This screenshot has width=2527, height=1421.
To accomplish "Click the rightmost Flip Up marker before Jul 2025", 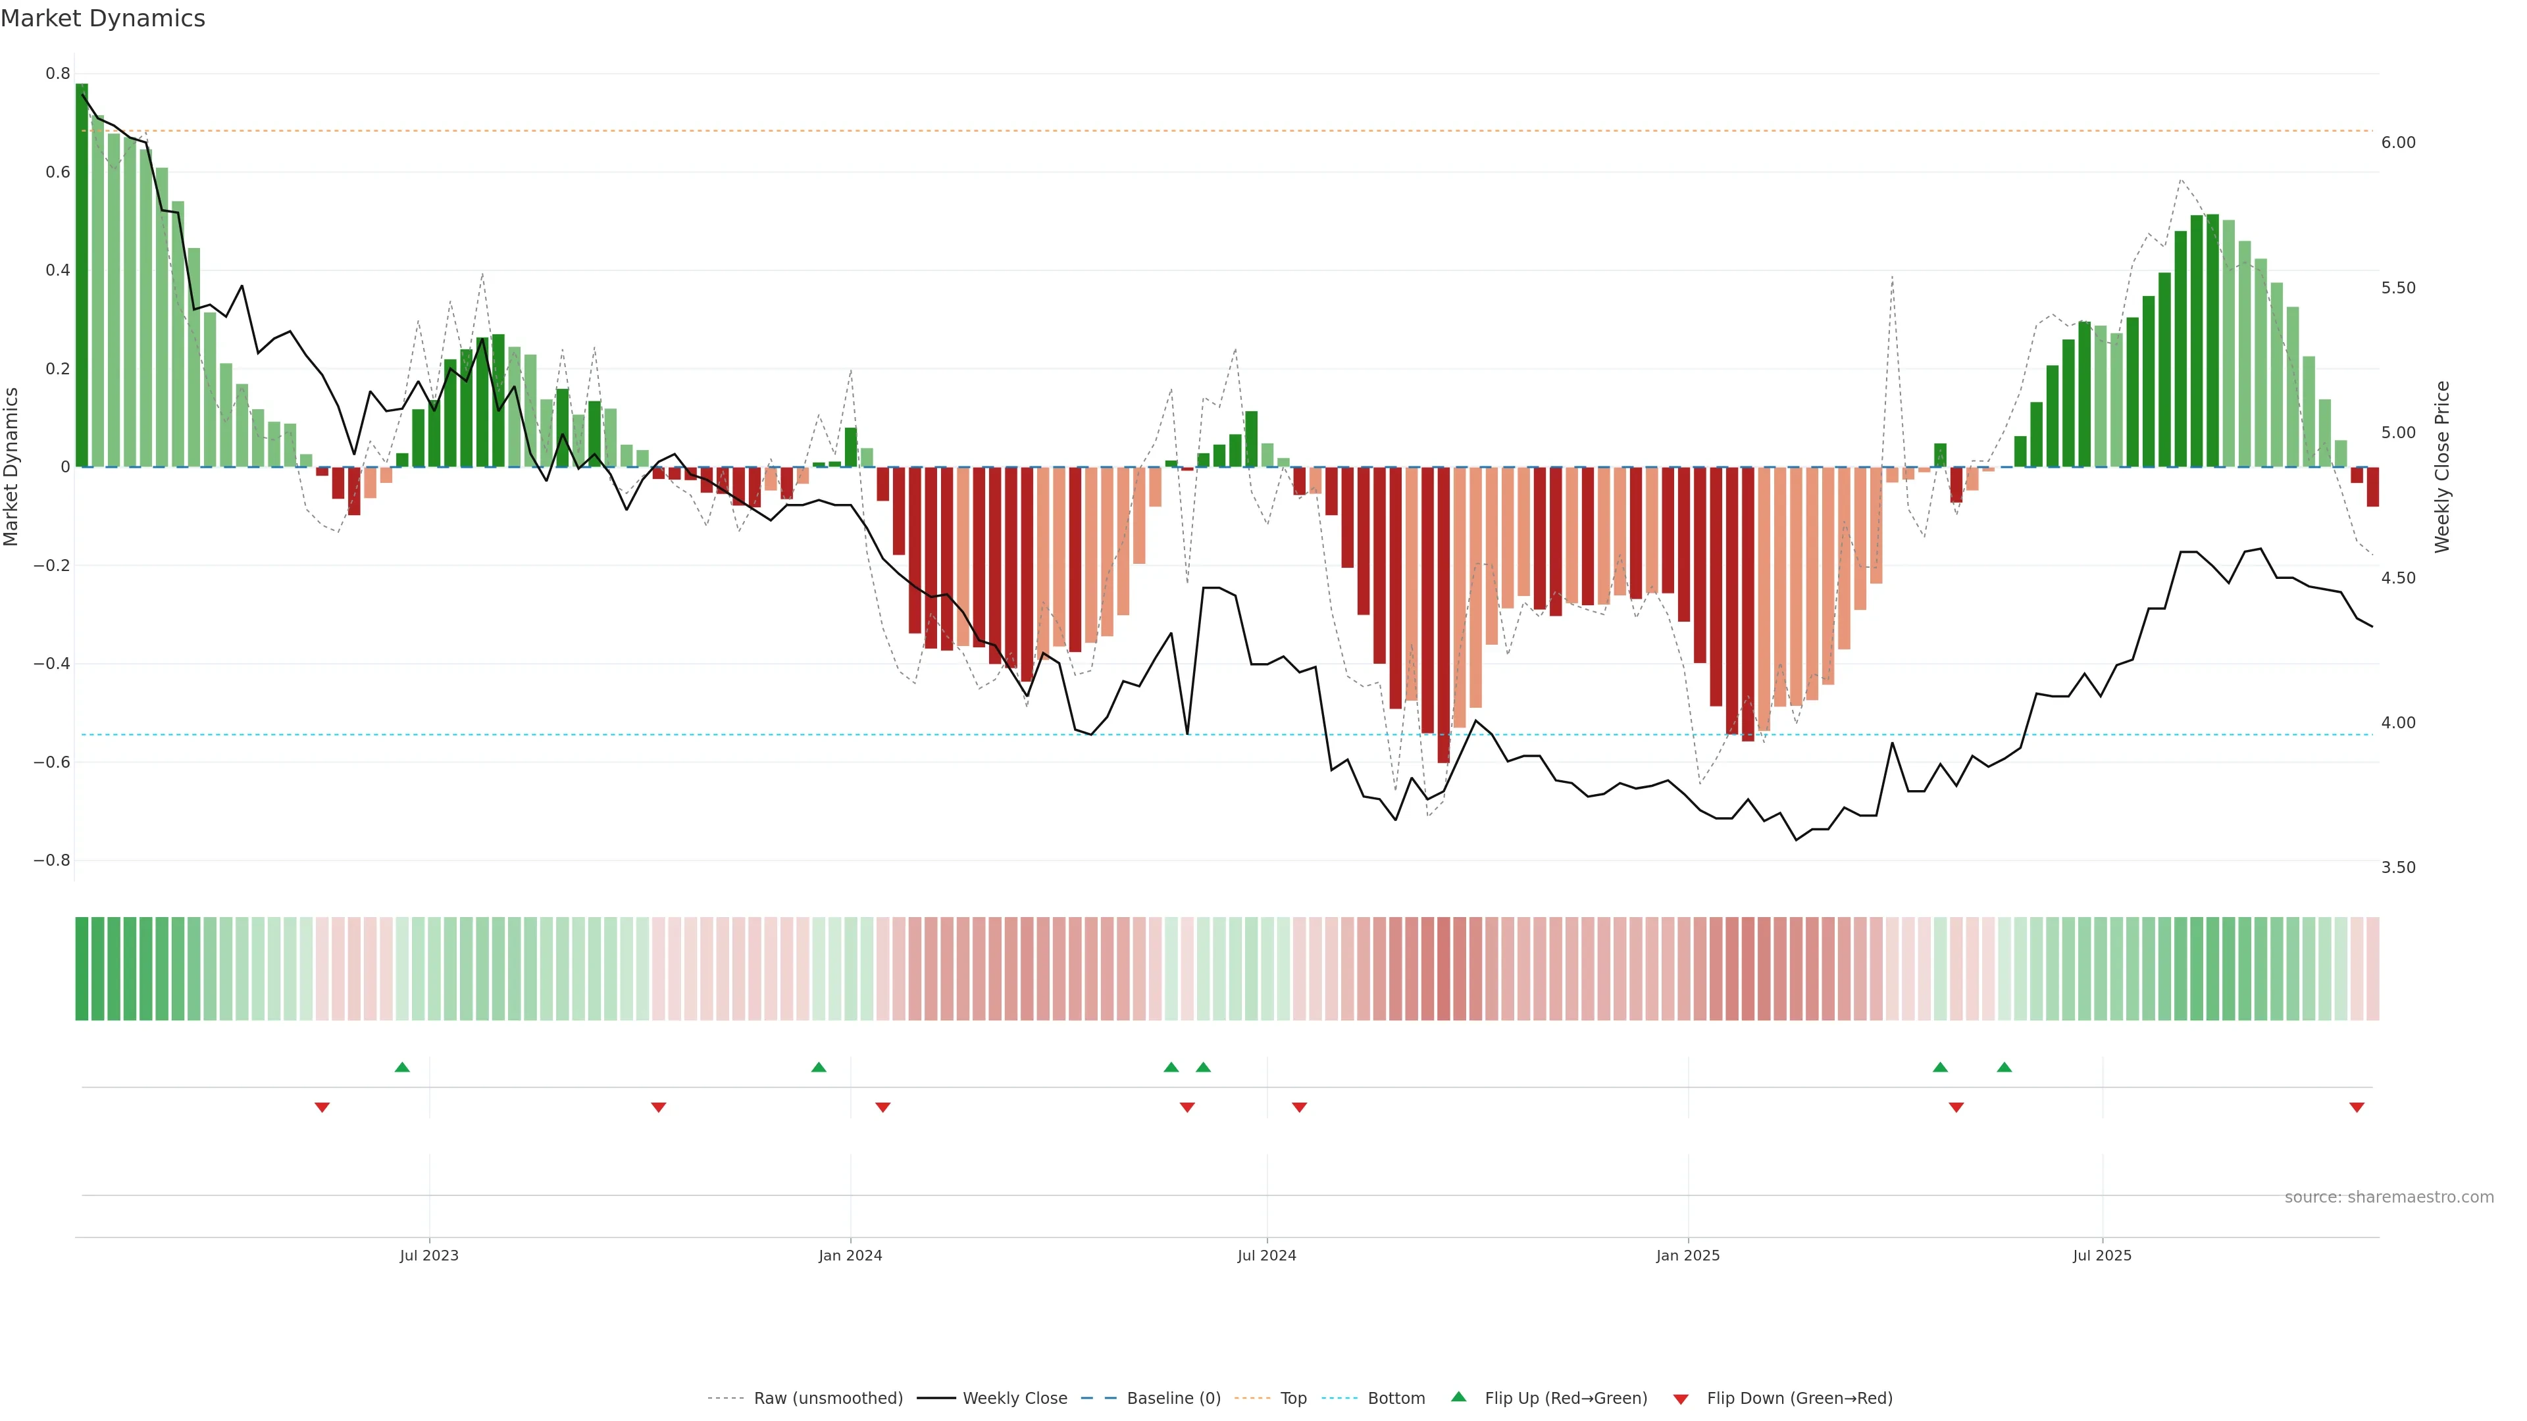I will [x=2004, y=1067].
